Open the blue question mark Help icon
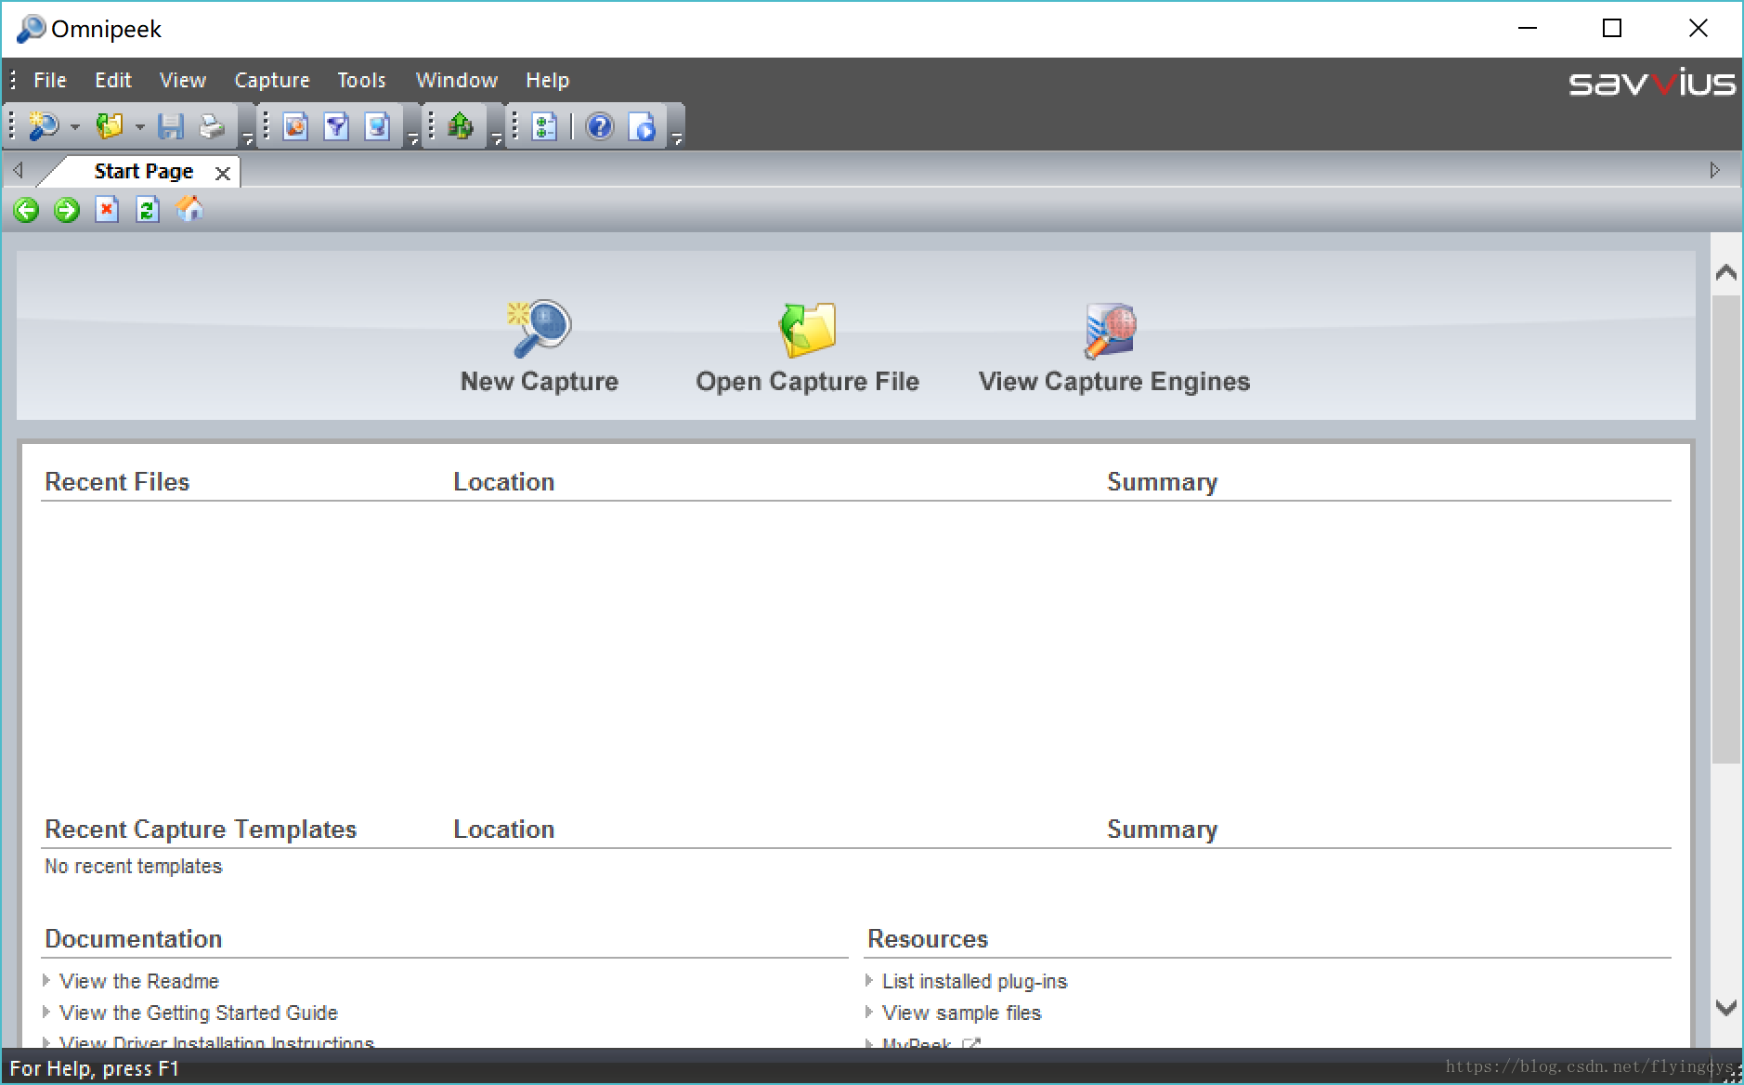 click(600, 125)
